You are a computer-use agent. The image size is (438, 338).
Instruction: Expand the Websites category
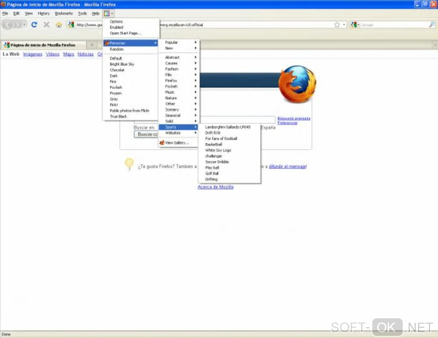(x=179, y=133)
